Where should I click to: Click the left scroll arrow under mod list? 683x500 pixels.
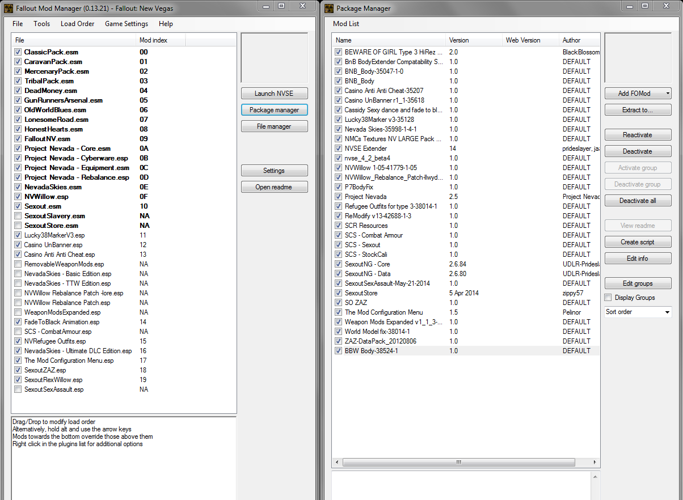point(337,462)
